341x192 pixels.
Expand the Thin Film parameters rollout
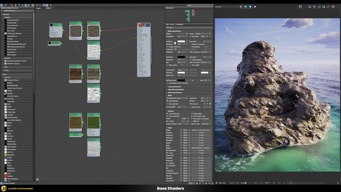tap(176, 90)
